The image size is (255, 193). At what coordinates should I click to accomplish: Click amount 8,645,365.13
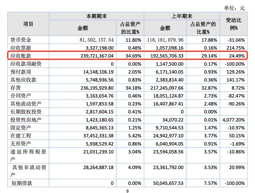click(100, 128)
